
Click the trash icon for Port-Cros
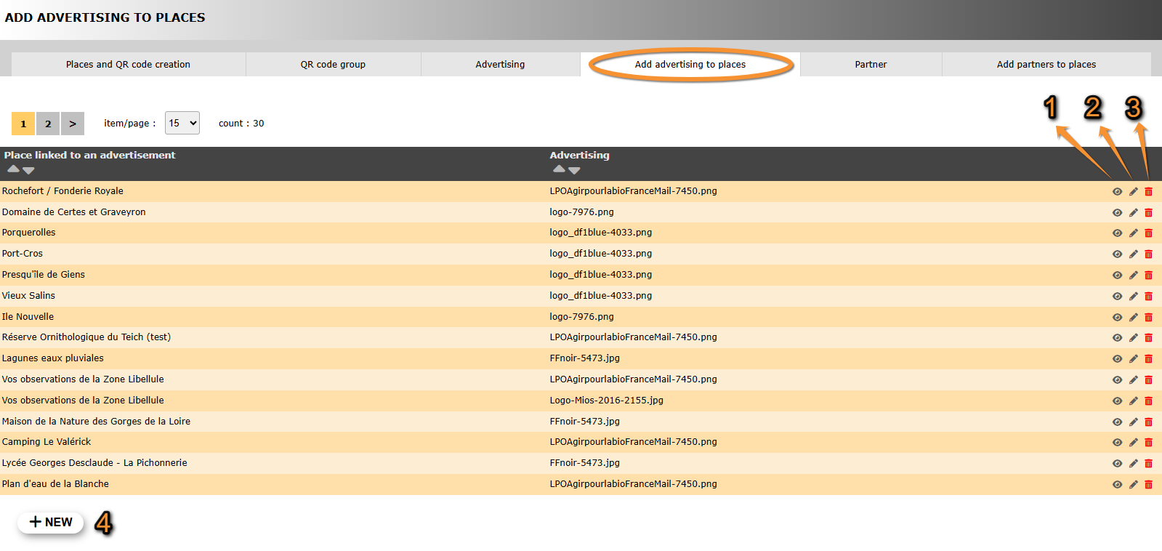click(1148, 254)
